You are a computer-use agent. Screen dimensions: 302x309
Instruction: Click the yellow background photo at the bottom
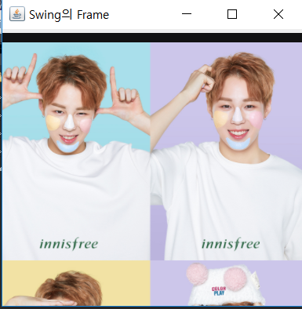tap(76, 283)
